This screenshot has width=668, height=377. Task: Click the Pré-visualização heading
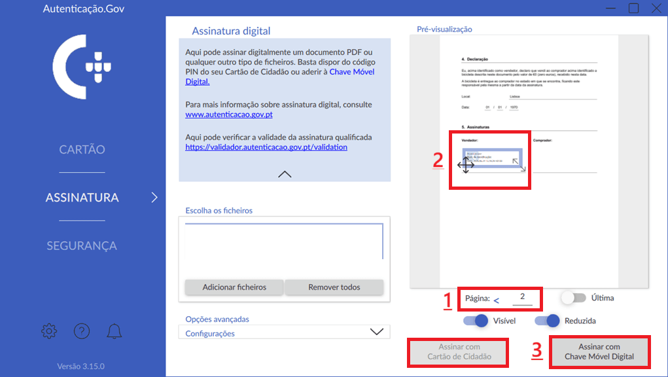click(x=444, y=29)
